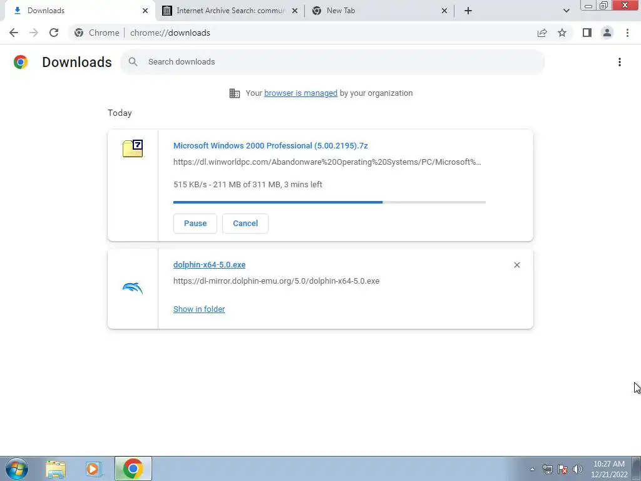The width and height of the screenshot is (641, 481).
Task: Open the Action Center flag icon
Action: tap(563, 469)
